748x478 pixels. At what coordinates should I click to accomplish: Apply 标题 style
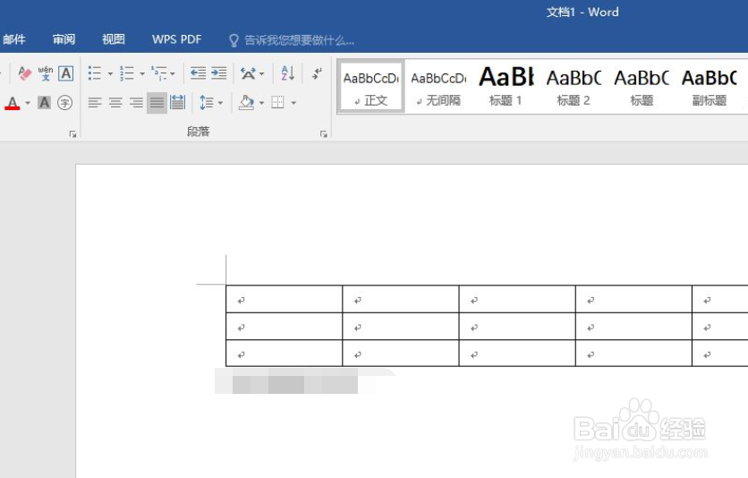(x=642, y=86)
